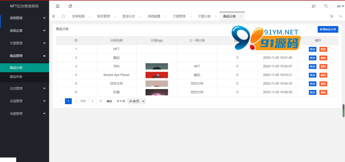Click 修改 for the row with ID 5
Screen dimensions: 345x162
click(x=312, y=84)
